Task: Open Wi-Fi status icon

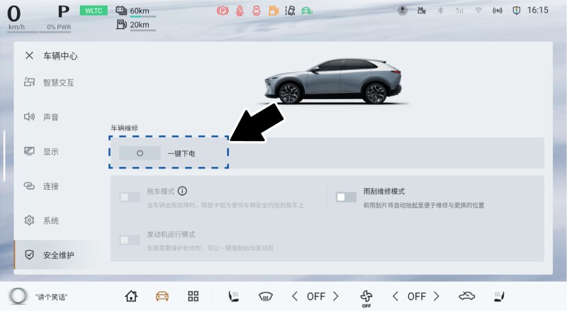Action: [x=478, y=11]
